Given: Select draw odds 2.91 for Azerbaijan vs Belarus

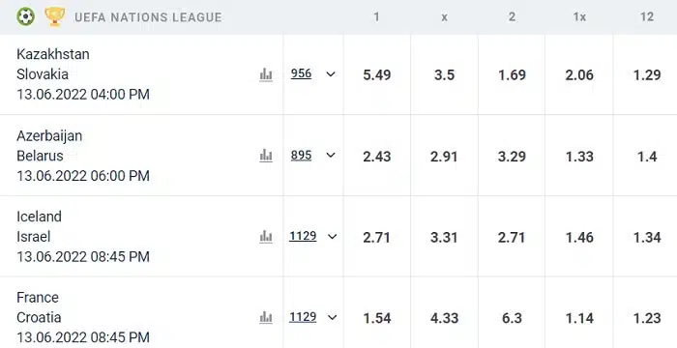Looking at the screenshot, I should (x=444, y=156).
